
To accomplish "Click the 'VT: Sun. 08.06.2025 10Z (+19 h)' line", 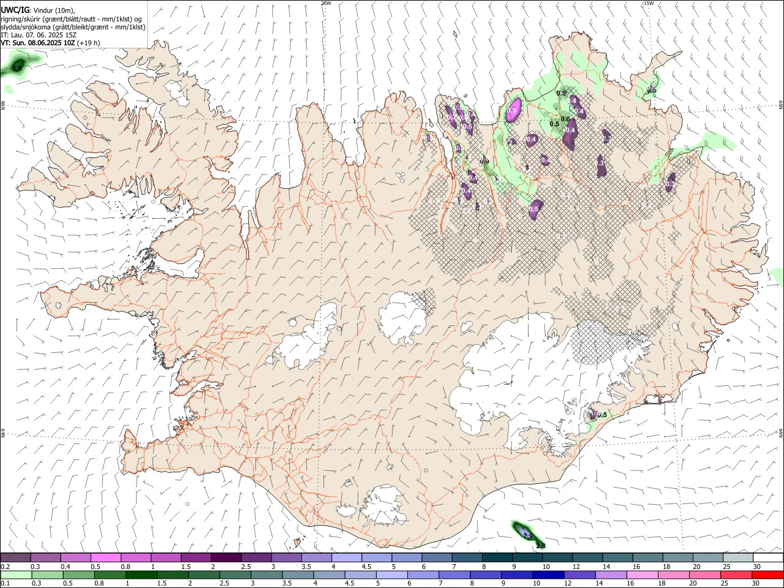I will (50, 43).
